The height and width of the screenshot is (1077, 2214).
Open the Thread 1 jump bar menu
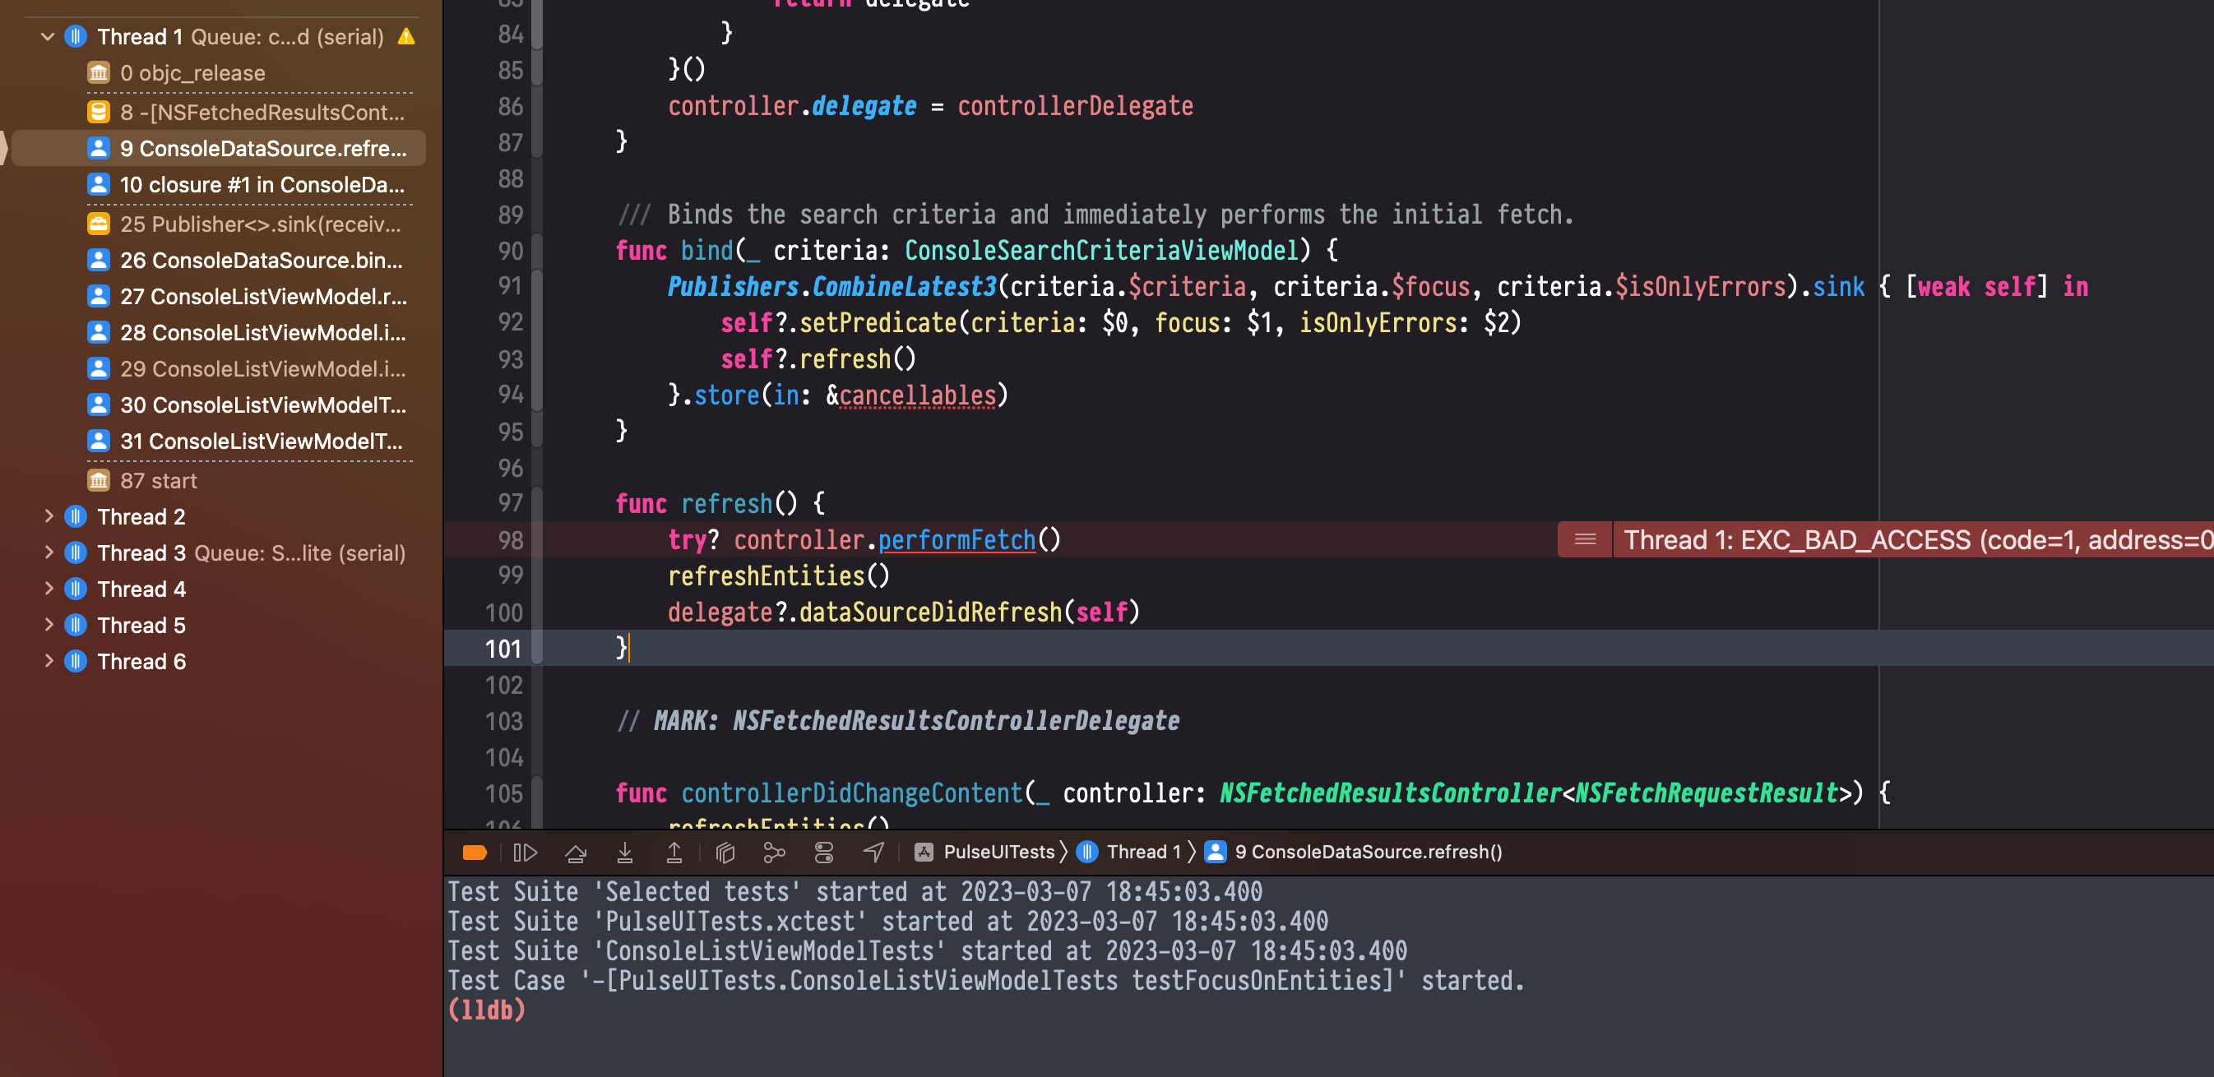click(x=1143, y=851)
